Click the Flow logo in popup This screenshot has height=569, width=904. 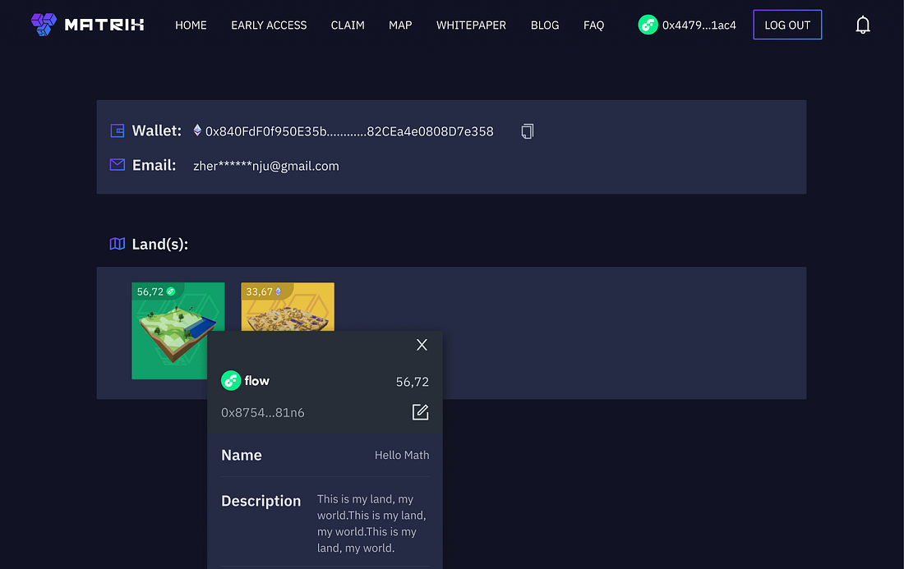[x=231, y=381]
